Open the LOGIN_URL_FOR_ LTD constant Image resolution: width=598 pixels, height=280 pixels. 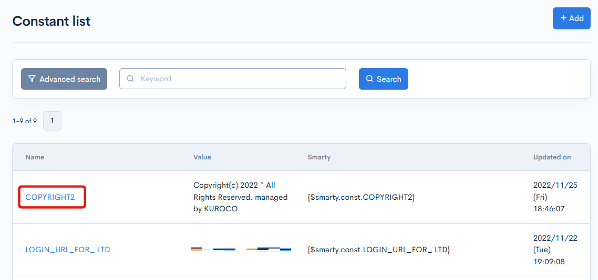[x=68, y=250]
